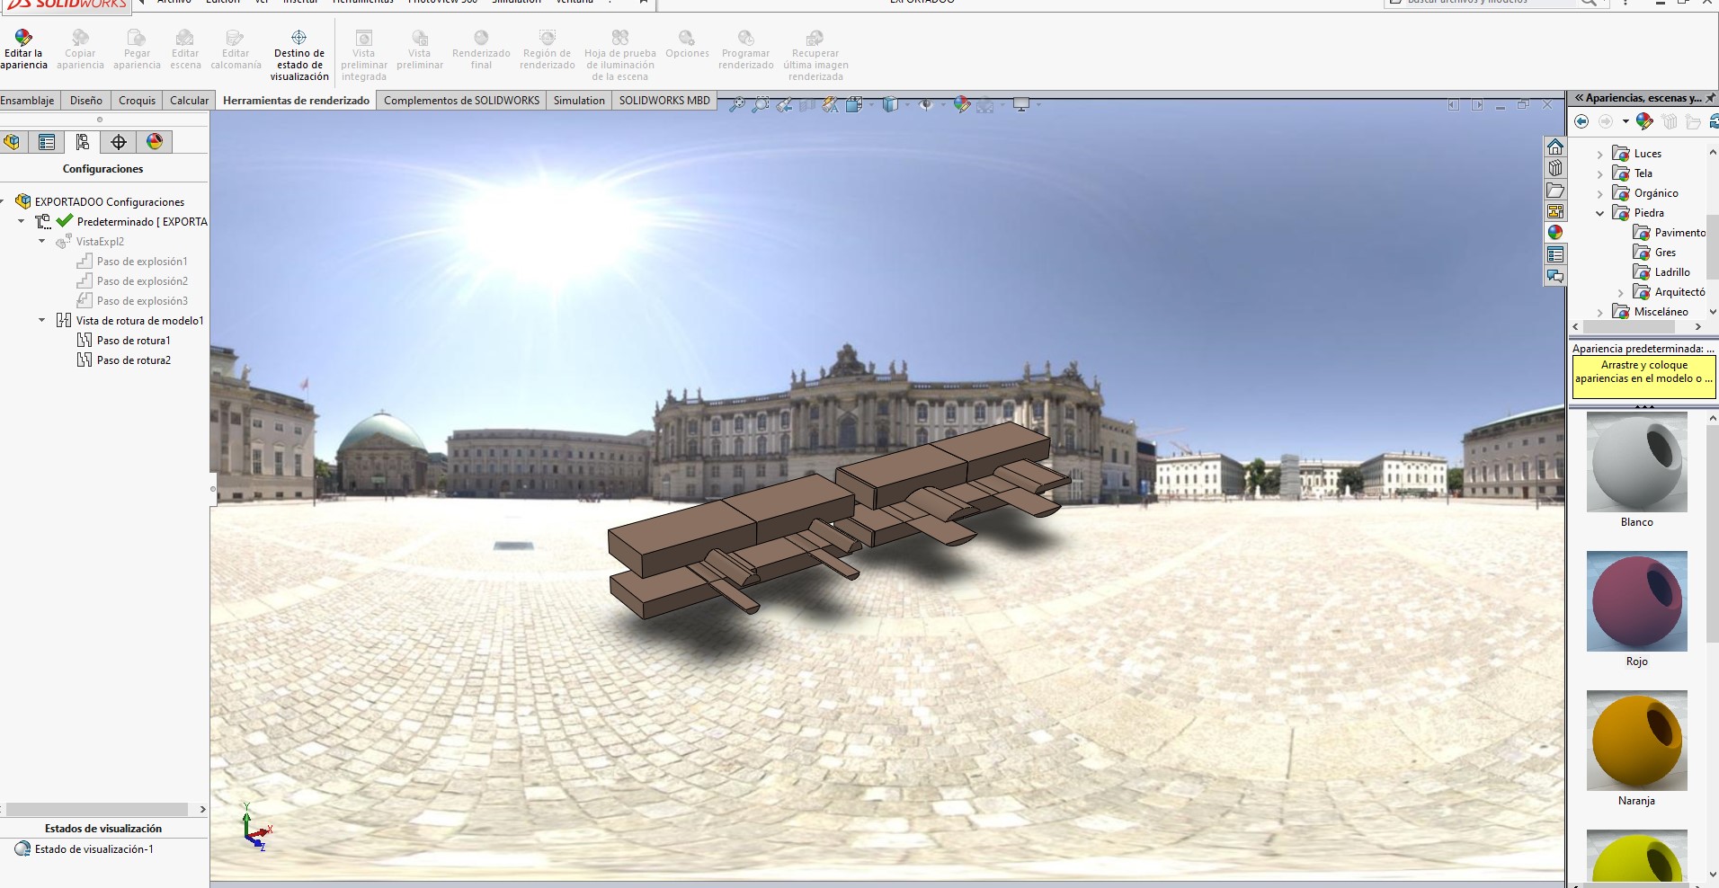1719x888 pixels.
Task: Open history dropdown arrow in Apariencias toolbar
Action: (1625, 121)
